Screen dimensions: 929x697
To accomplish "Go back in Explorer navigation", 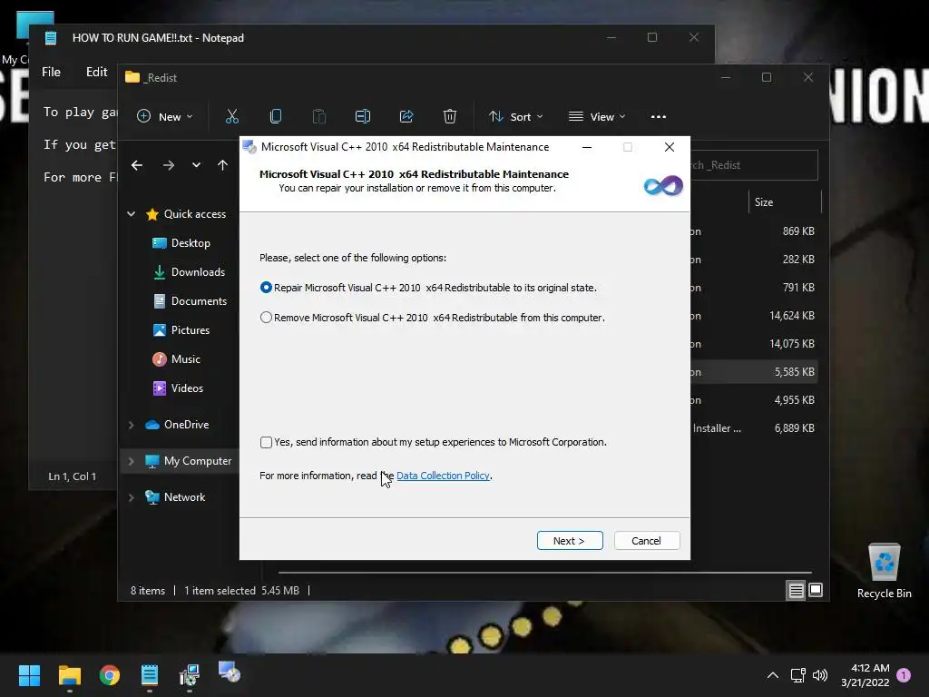I will pyautogui.click(x=137, y=165).
